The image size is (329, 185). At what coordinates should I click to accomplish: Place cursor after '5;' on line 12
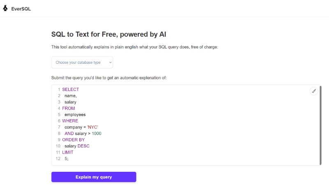pyautogui.click(x=69, y=159)
